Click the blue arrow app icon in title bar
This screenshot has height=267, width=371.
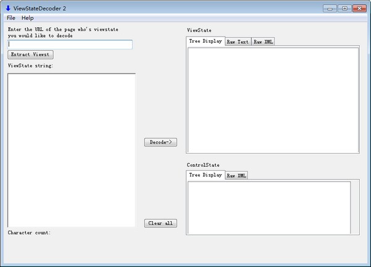click(x=8, y=8)
